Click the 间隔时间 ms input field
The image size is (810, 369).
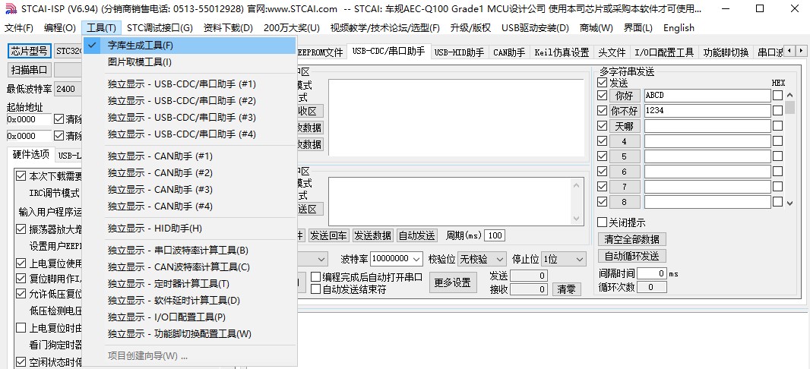652,273
